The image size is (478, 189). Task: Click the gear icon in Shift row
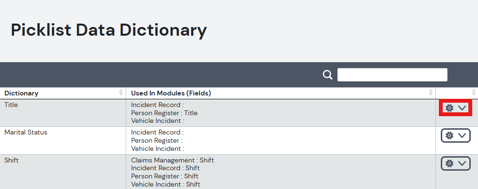449,163
